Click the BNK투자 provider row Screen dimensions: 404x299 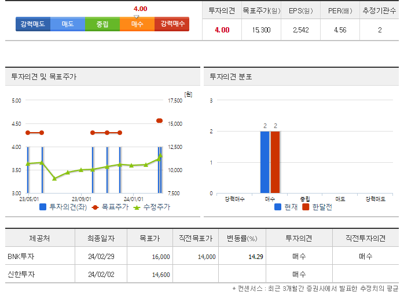202,256
